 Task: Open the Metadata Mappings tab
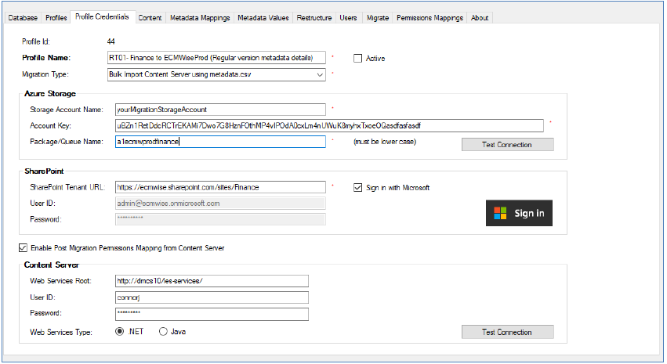tap(201, 17)
